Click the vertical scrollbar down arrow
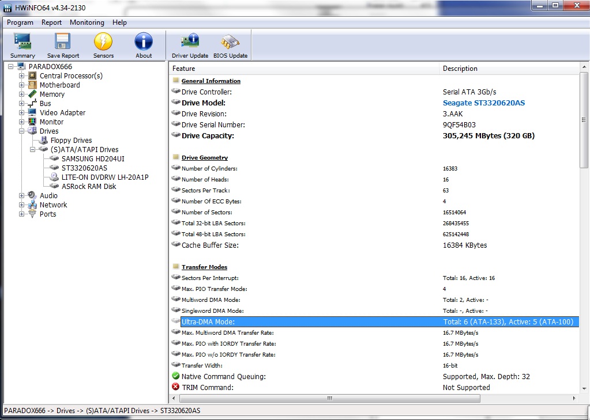This screenshot has width=590, height=420. click(584, 388)
